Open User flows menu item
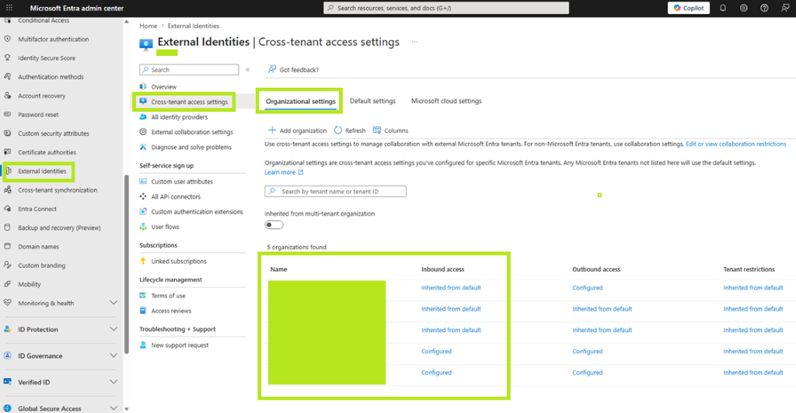 pos(165,227)
